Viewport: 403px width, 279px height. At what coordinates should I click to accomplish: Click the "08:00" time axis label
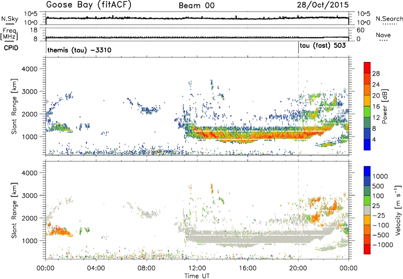pos(146,268)
